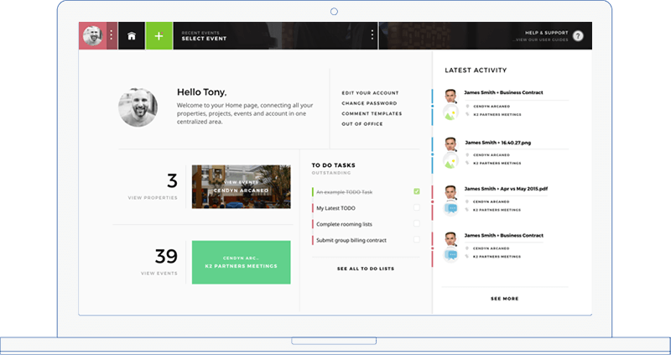Image resolution: width=671 pixels, height=355 pixels.
Task: Click the 'Submit group billing contract' text
Action: 351,240
